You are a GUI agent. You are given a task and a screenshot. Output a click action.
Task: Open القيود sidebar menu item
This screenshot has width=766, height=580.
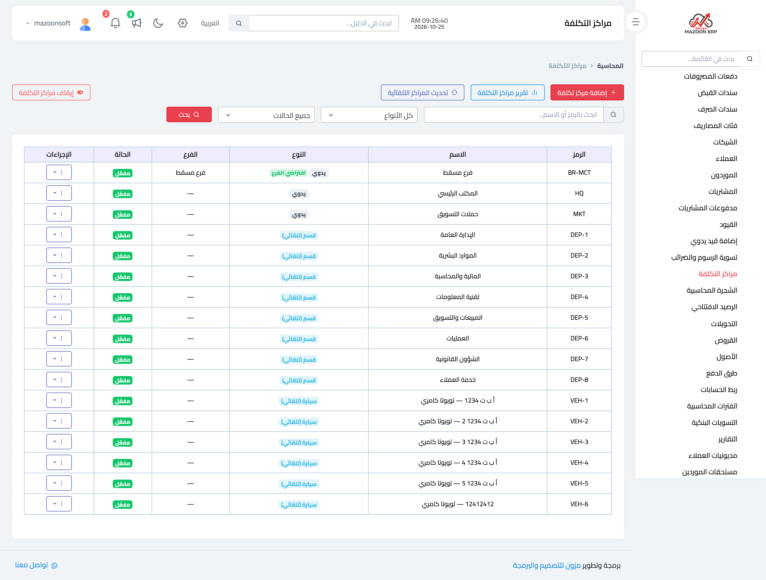(x=728, y=224)
